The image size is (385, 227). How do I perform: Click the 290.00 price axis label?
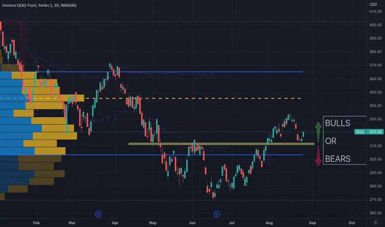click(375, 173)
